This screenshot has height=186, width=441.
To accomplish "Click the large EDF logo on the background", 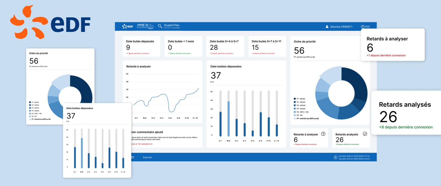I will coord(50,22).
